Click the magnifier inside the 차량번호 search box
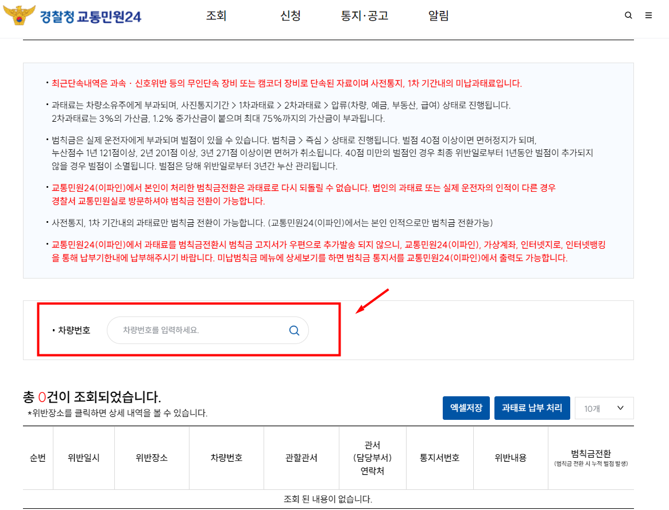669x510 pixels. (x=294, y=330)
